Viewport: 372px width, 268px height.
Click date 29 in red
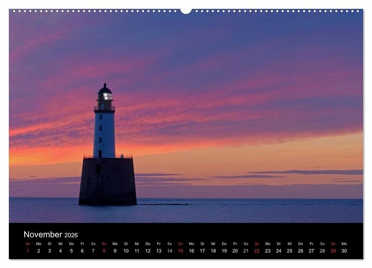[333, 251]
